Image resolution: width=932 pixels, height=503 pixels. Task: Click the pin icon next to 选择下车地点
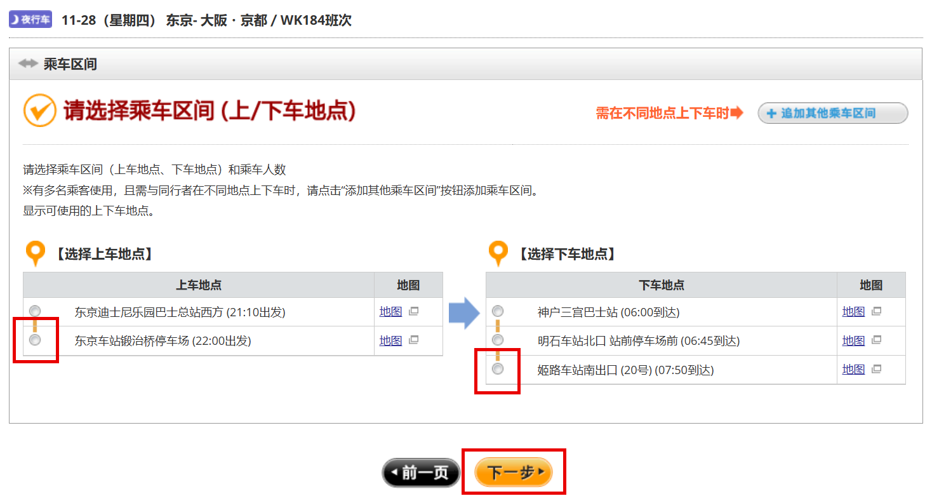click(498, 254)
